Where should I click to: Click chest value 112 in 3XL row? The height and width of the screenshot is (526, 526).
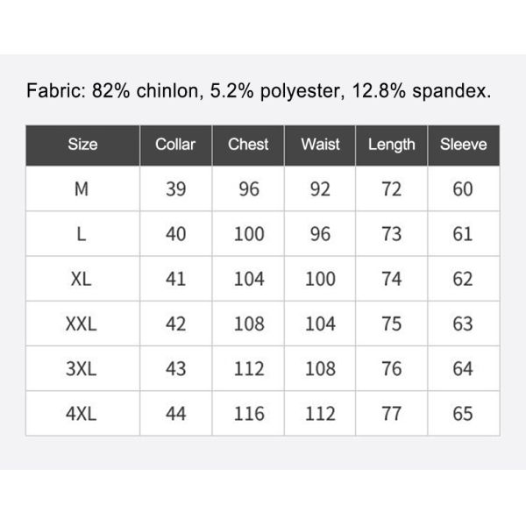pyautogui.click(x=249, y=369)
